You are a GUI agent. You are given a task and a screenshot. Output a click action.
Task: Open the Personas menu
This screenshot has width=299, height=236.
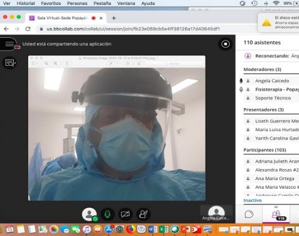[x=77, y=3]
